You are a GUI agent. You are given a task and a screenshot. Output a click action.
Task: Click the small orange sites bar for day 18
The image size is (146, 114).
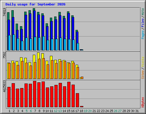pos(82,78)
